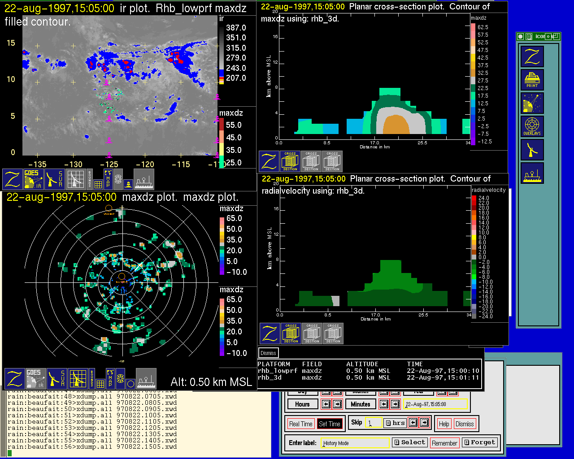Open the hrs skip units dropdown
Viewport: 574px width, 459px height.
[x=395, y=423]
